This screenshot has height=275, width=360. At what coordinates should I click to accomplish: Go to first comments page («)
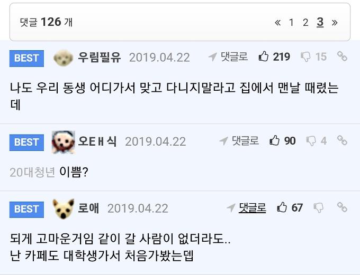point(277,22)
